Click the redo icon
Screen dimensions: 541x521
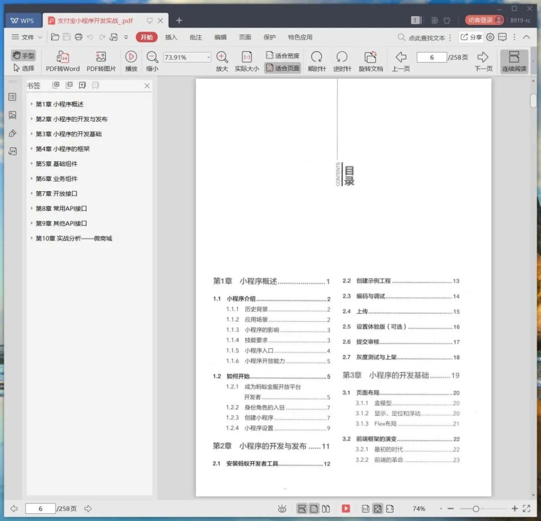click(102, 37)
